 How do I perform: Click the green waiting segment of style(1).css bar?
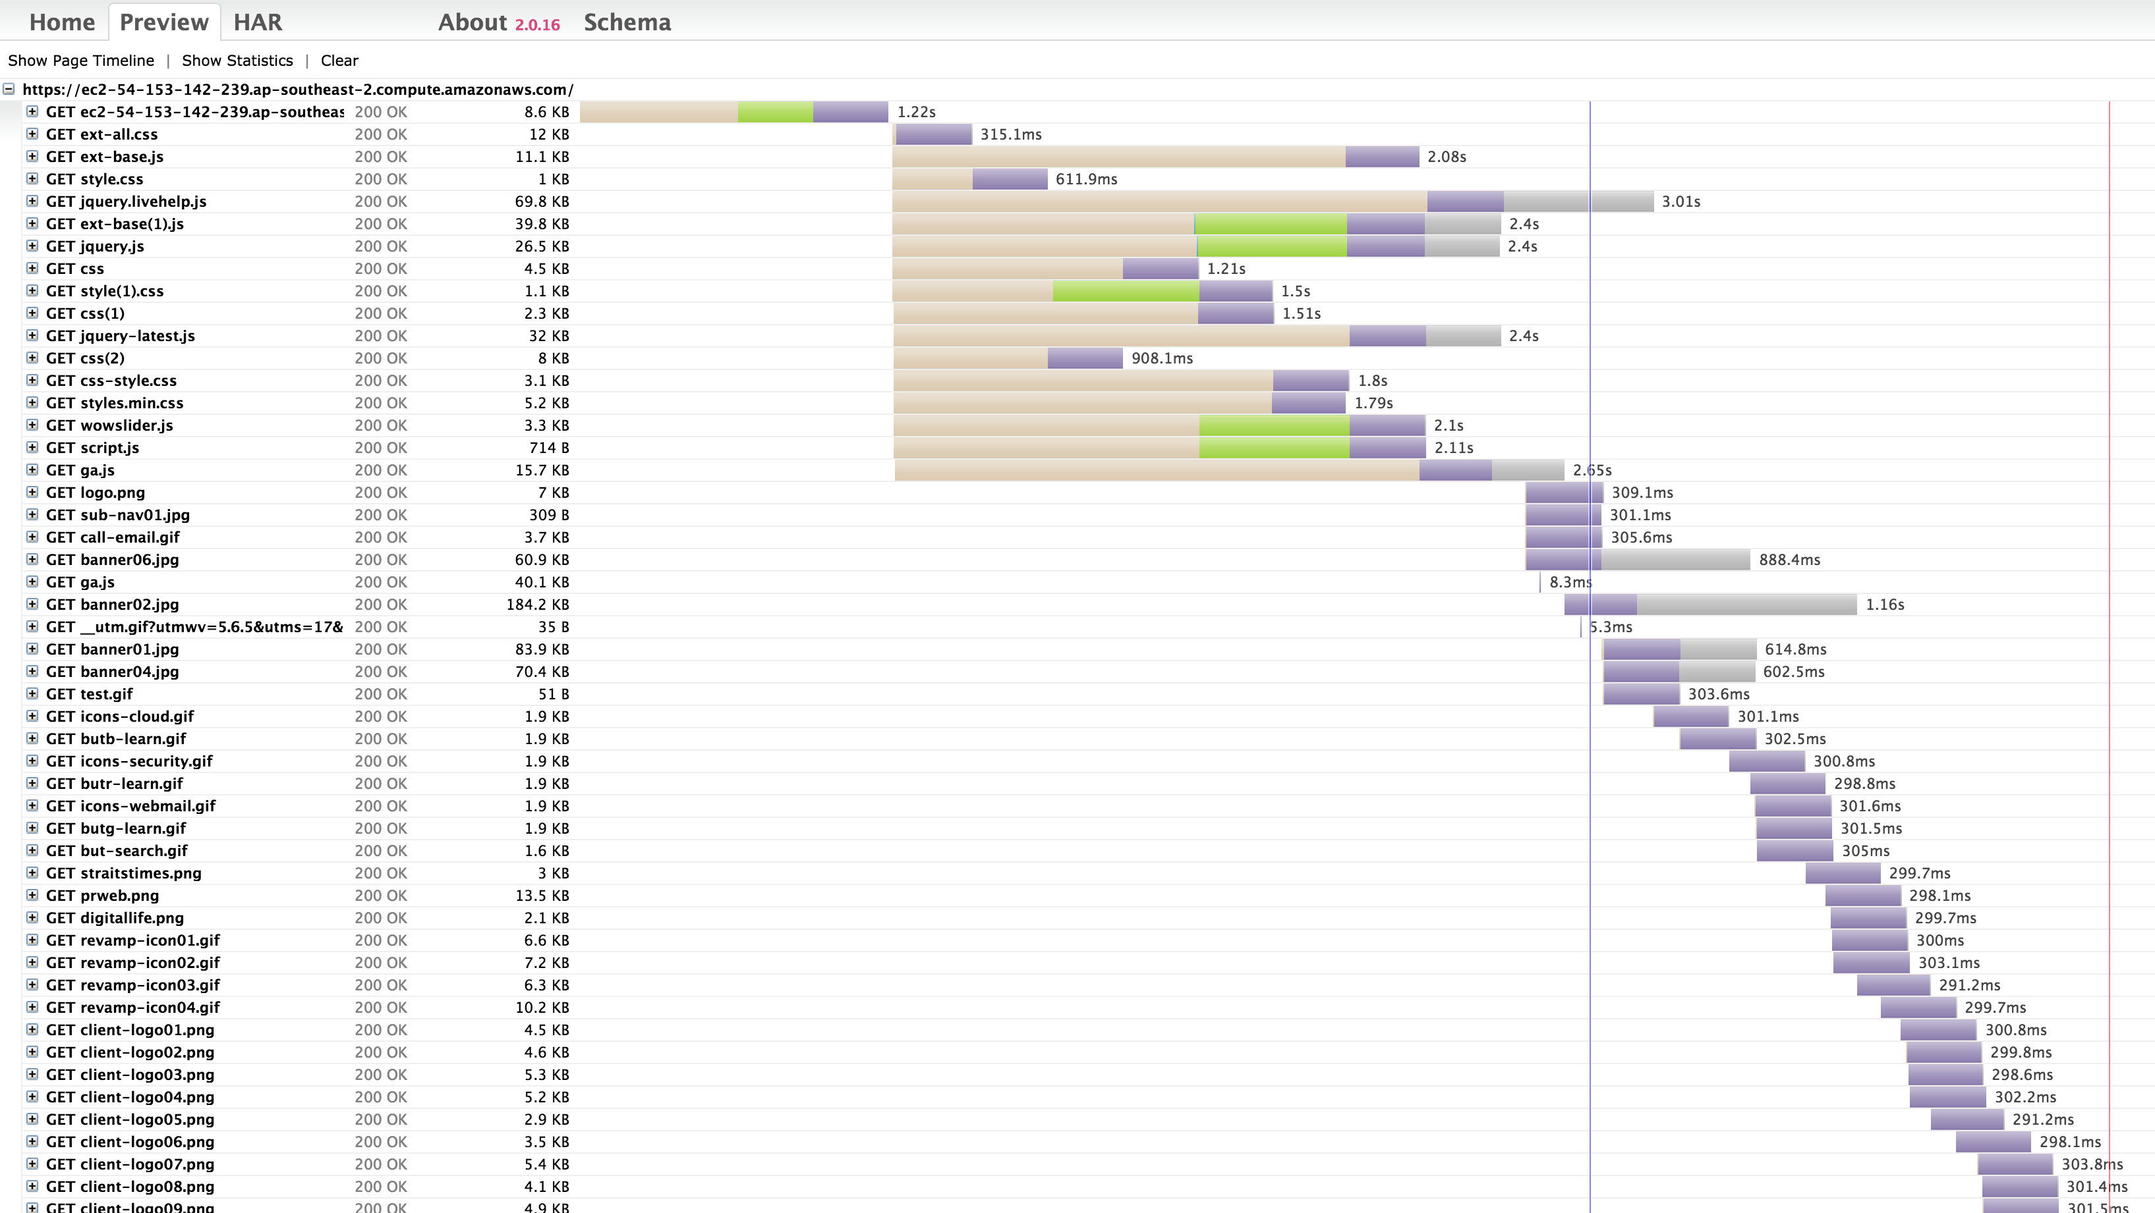pyautogui.click(x=1125, y=291)
